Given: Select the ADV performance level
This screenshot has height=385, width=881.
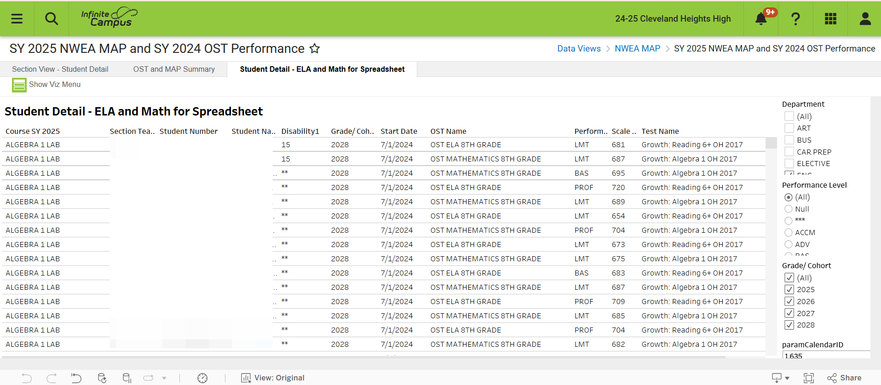Looking at the screenshot, I should pyautogui.click(x=789, y=244).
